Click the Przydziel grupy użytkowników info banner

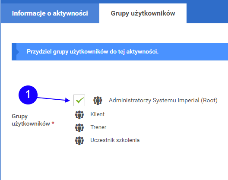pyautogui.click(x=120, y=51)
